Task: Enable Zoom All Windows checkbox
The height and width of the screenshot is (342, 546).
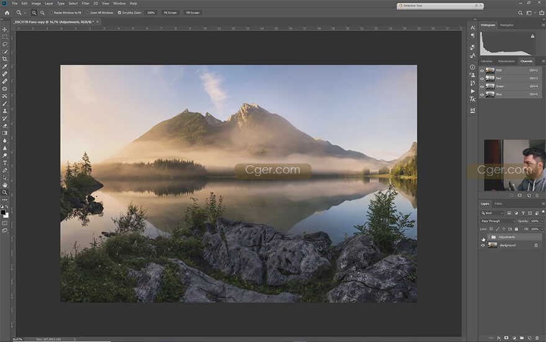Action: tap(87, 12)
